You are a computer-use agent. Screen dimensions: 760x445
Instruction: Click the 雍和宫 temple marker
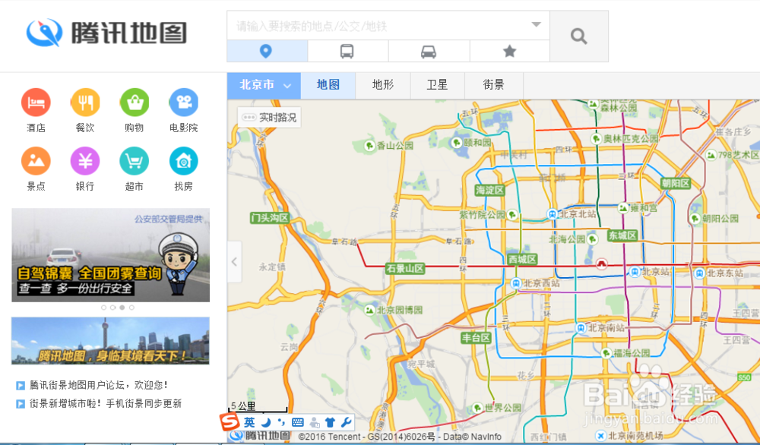(623, 208)
